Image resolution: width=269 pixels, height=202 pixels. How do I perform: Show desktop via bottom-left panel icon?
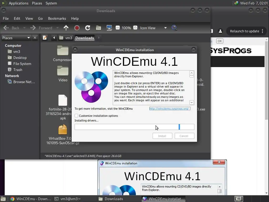click(3, 199)
